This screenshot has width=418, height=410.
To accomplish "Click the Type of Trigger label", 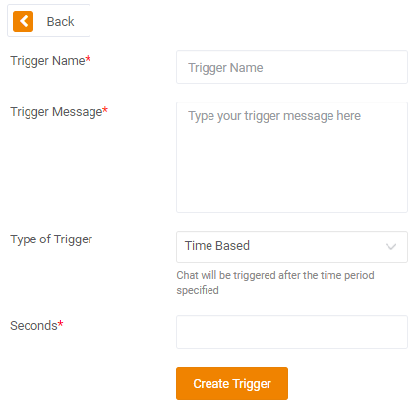I will point(51,239).
